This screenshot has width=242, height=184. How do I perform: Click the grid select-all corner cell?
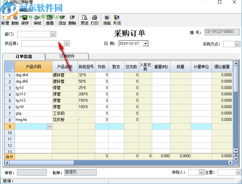(x=10, y=67)
